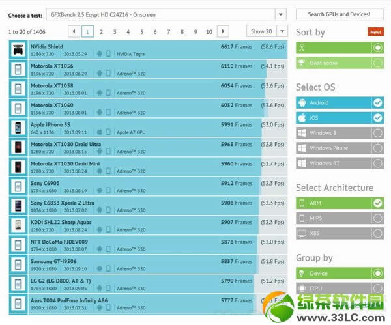The image size is (391, 325).
Task: Click the Apple iPhone 5S device icon
Action: 18,126
